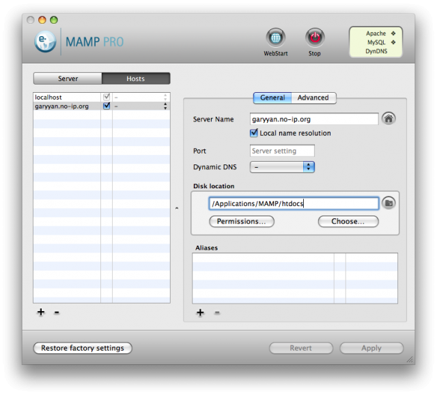Click the yellow minimize window button
The height and width of the screenshot is (395, 437).
pyautogui.click(x=42, y=20)
